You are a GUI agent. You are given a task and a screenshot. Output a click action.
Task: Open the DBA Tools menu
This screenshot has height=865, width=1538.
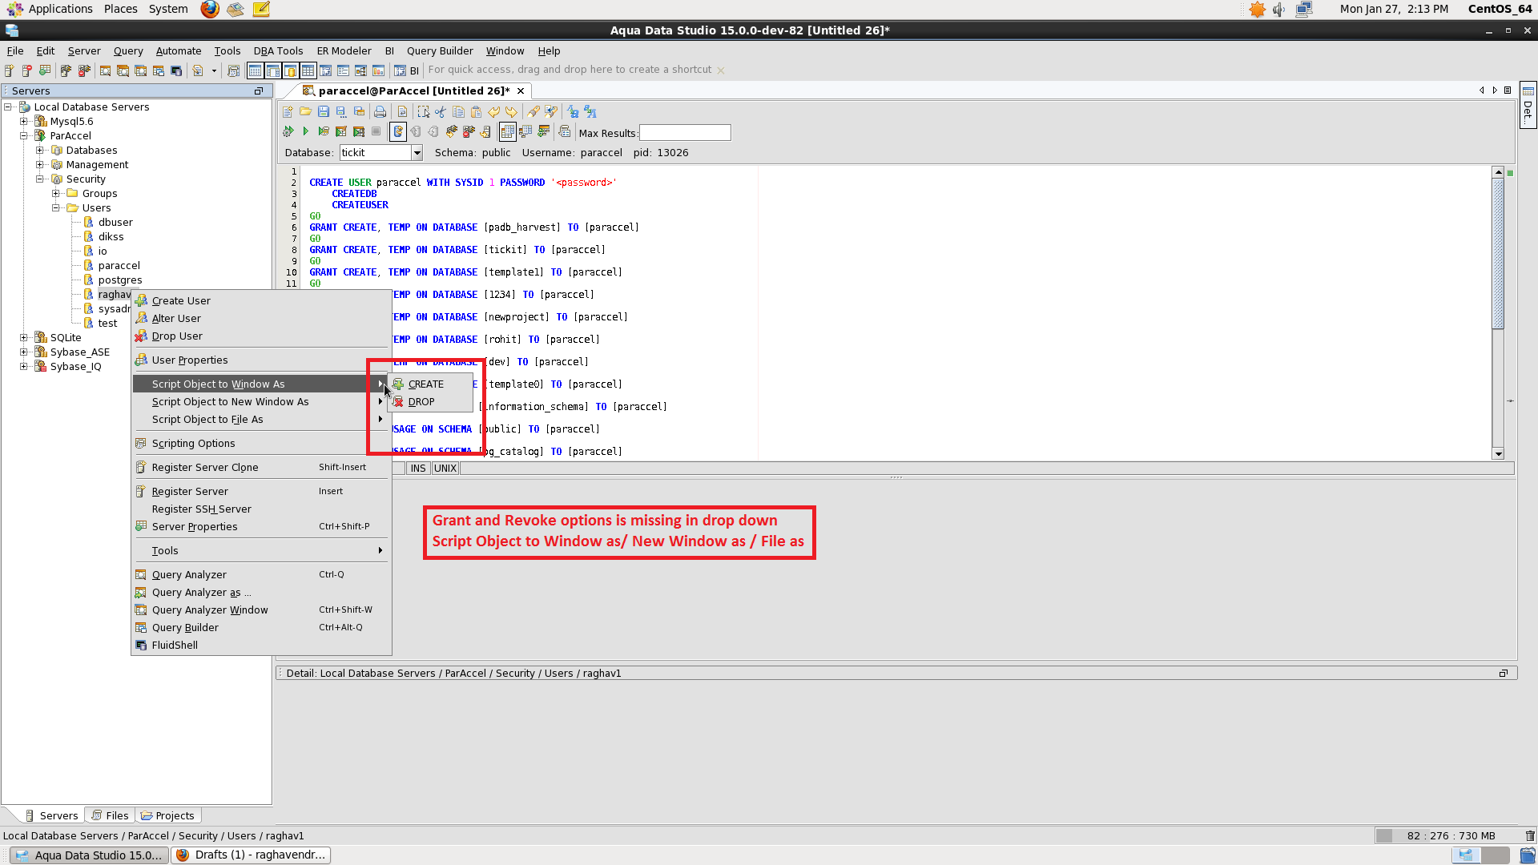point(278,50)
